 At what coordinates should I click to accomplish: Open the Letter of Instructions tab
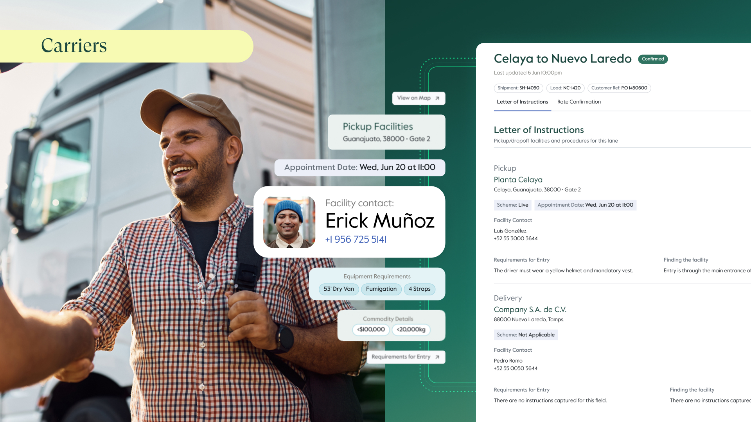(x=522, y=102)
